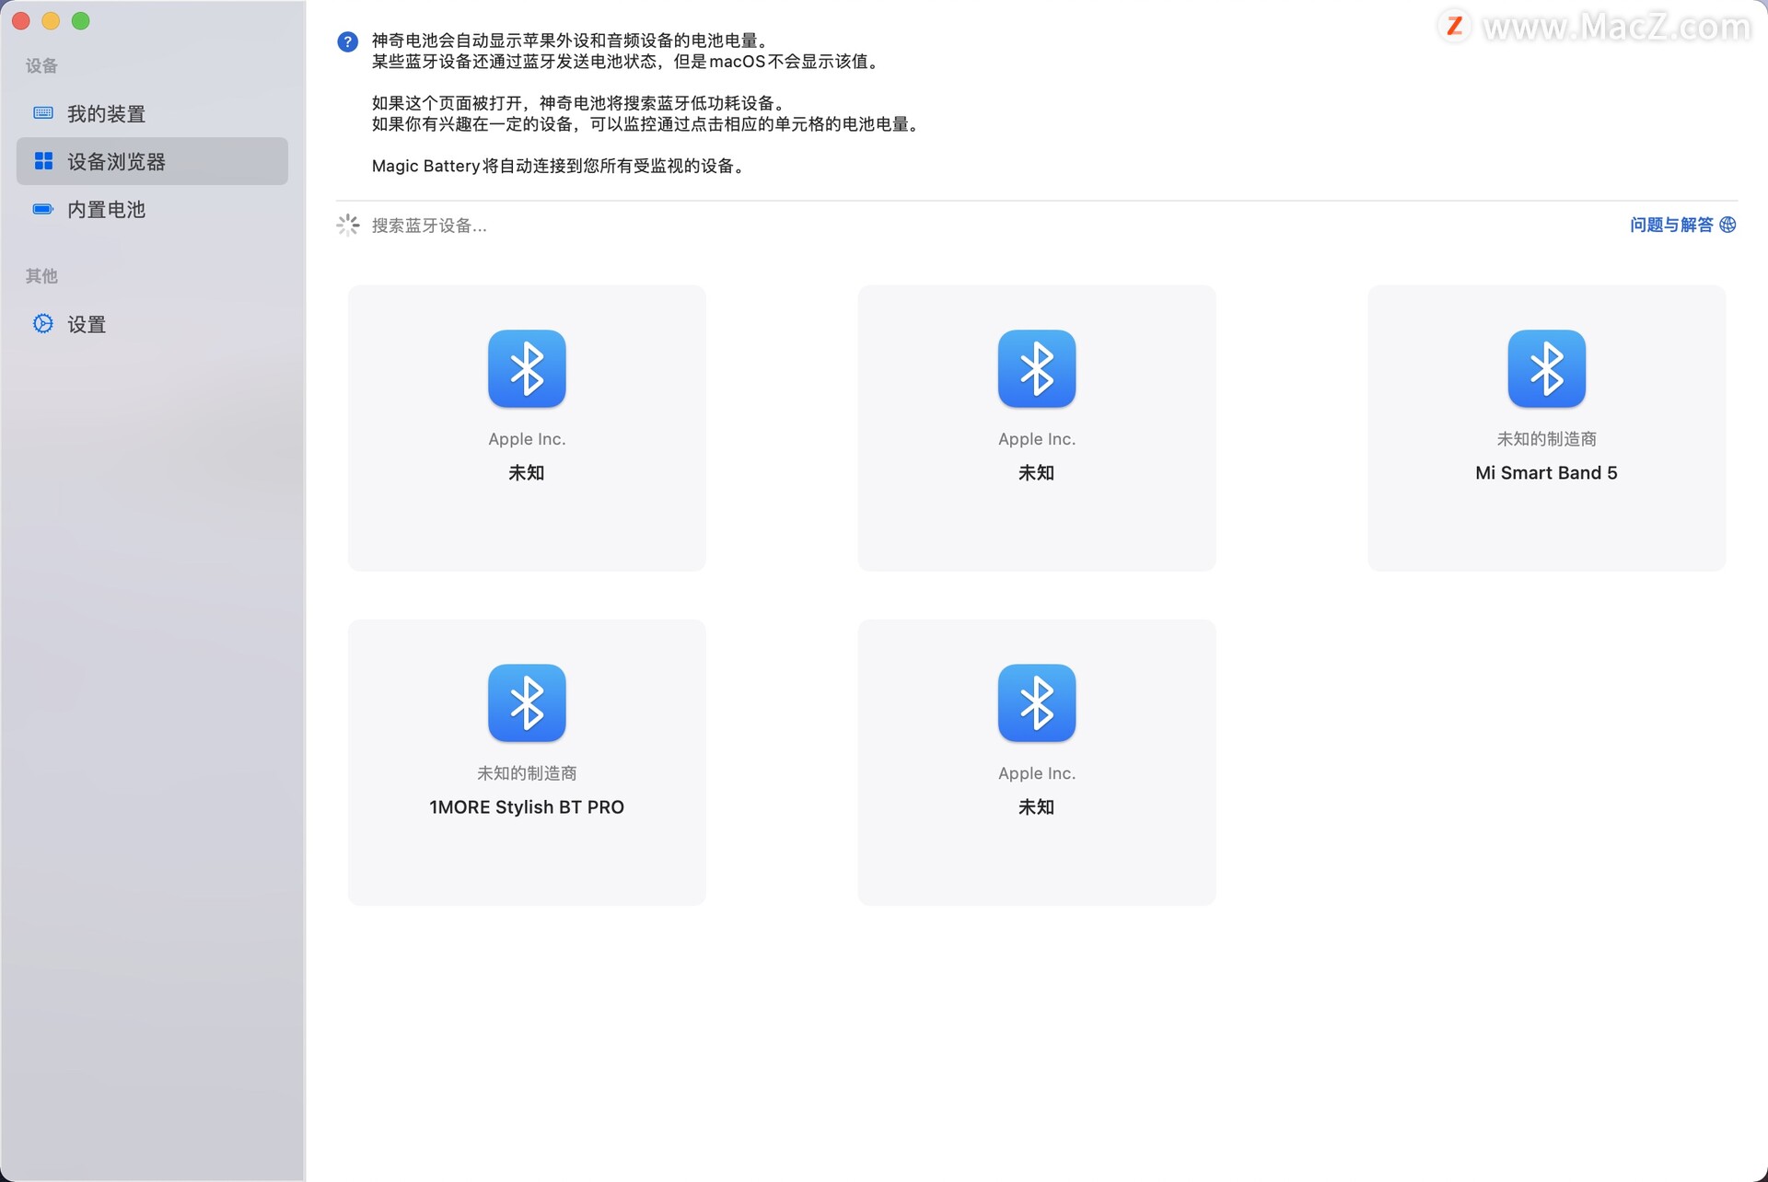Click the searching spinner beside 搜索蓝牙设备

[x=347, y=225]
